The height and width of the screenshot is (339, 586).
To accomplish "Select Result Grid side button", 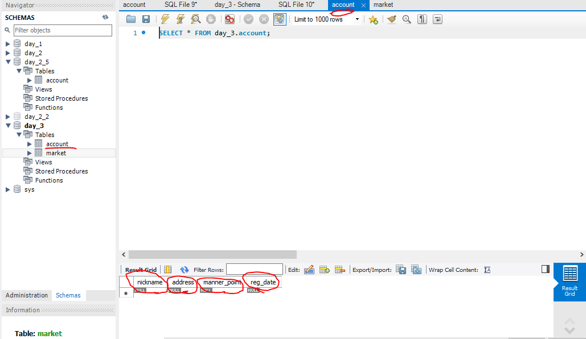I will (x=569, y=282).
